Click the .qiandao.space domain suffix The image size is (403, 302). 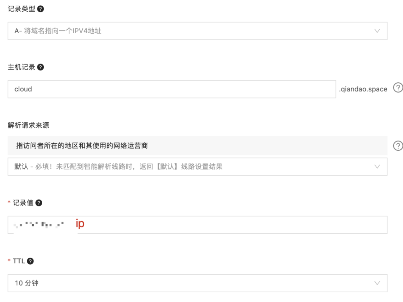(363, 89)
